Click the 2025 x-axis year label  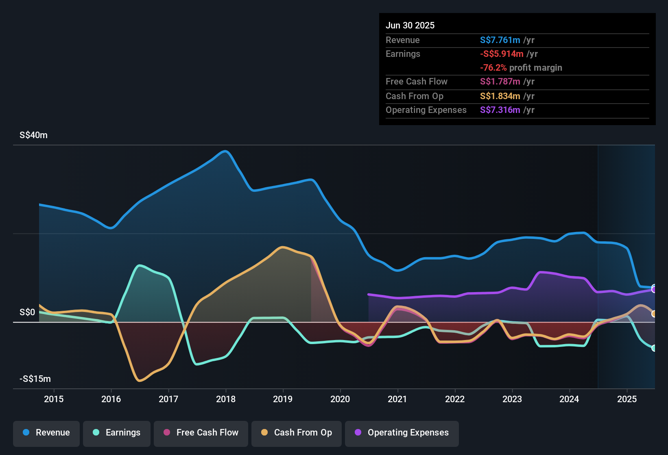(x=627, y=399)
